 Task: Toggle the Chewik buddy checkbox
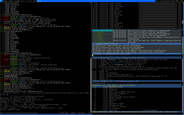95,37
